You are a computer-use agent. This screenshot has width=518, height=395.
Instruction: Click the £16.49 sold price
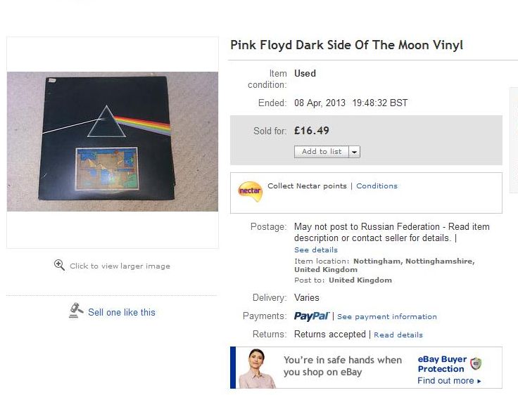click(x=311, y=131)
